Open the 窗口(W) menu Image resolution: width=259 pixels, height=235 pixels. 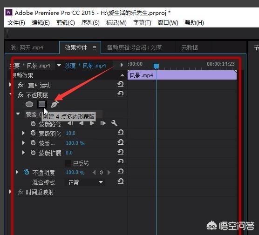click(168, 23)
